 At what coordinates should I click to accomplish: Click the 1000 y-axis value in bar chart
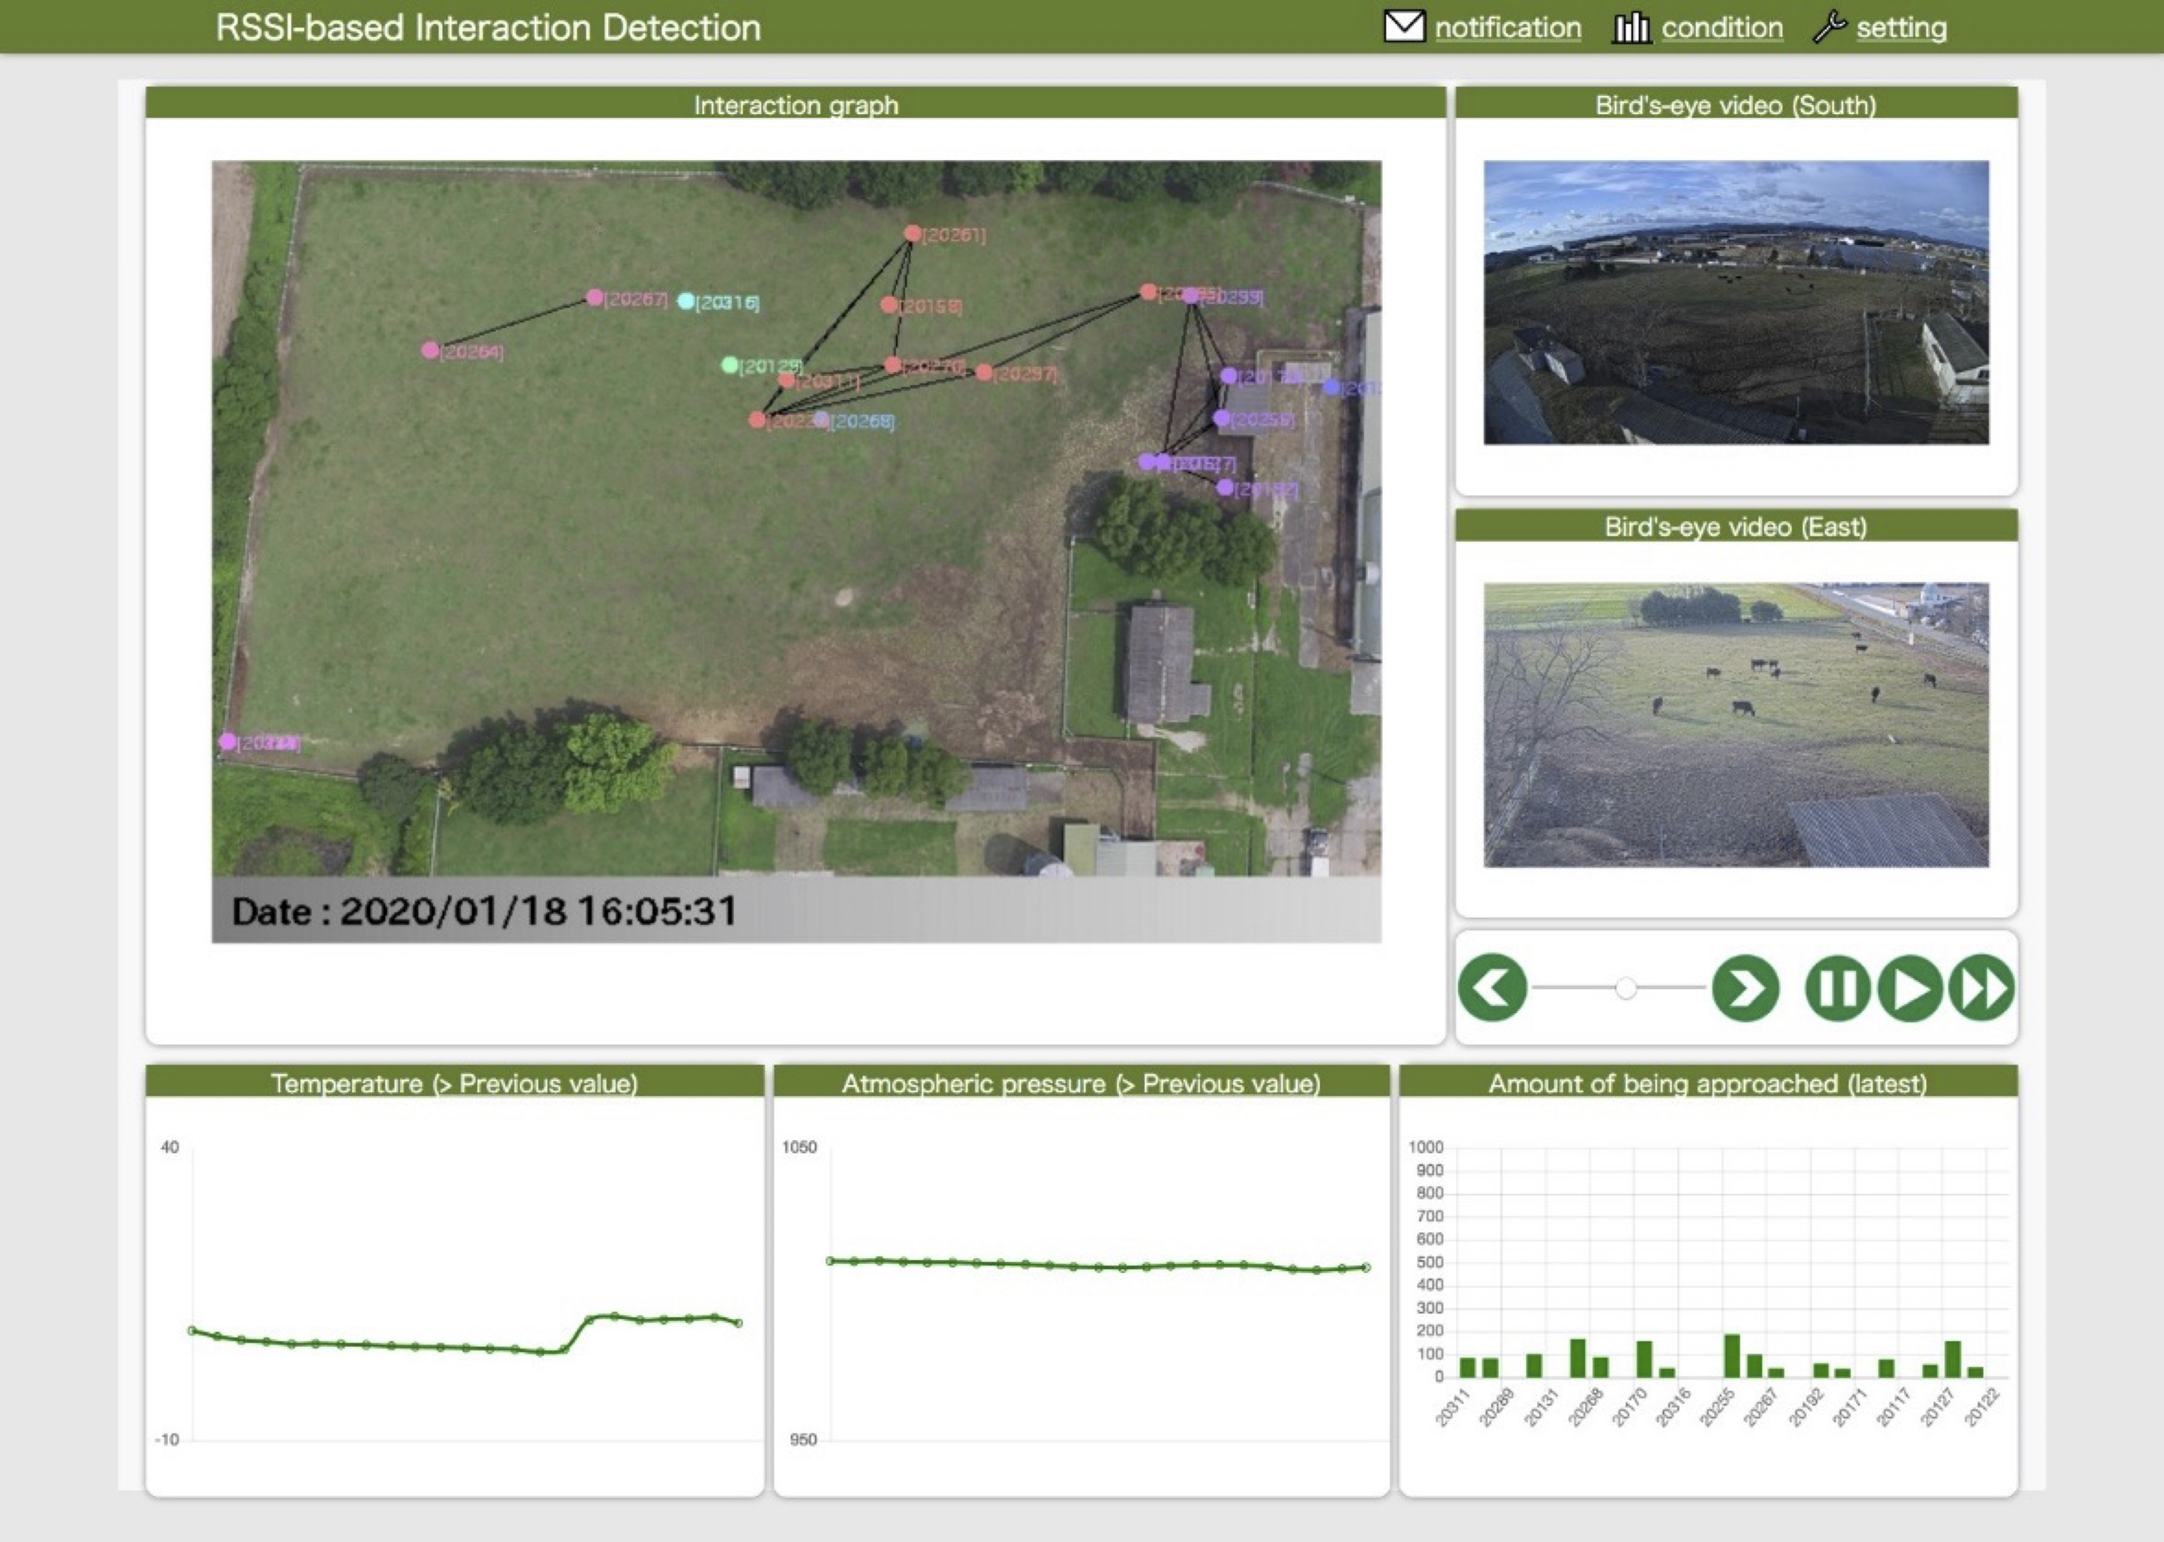pyautogui.click(x=1425, y=1147)
